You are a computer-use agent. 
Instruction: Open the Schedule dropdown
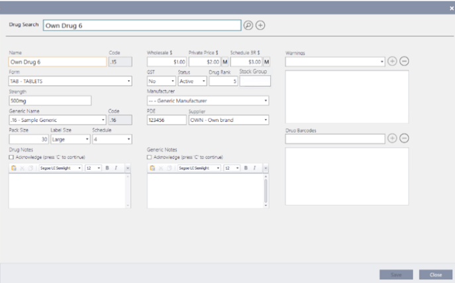(x=113, y=139)
